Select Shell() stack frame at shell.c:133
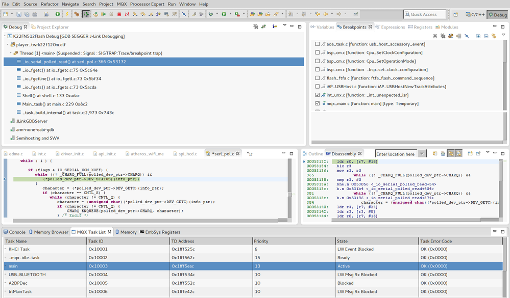This screenshot has height=298, width=510. (50, 95)
